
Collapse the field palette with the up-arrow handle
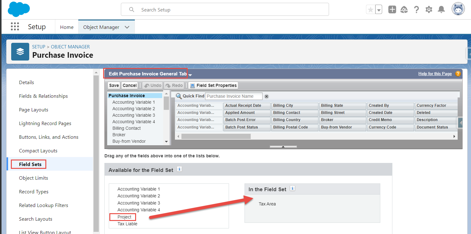[x=283, y=147]
